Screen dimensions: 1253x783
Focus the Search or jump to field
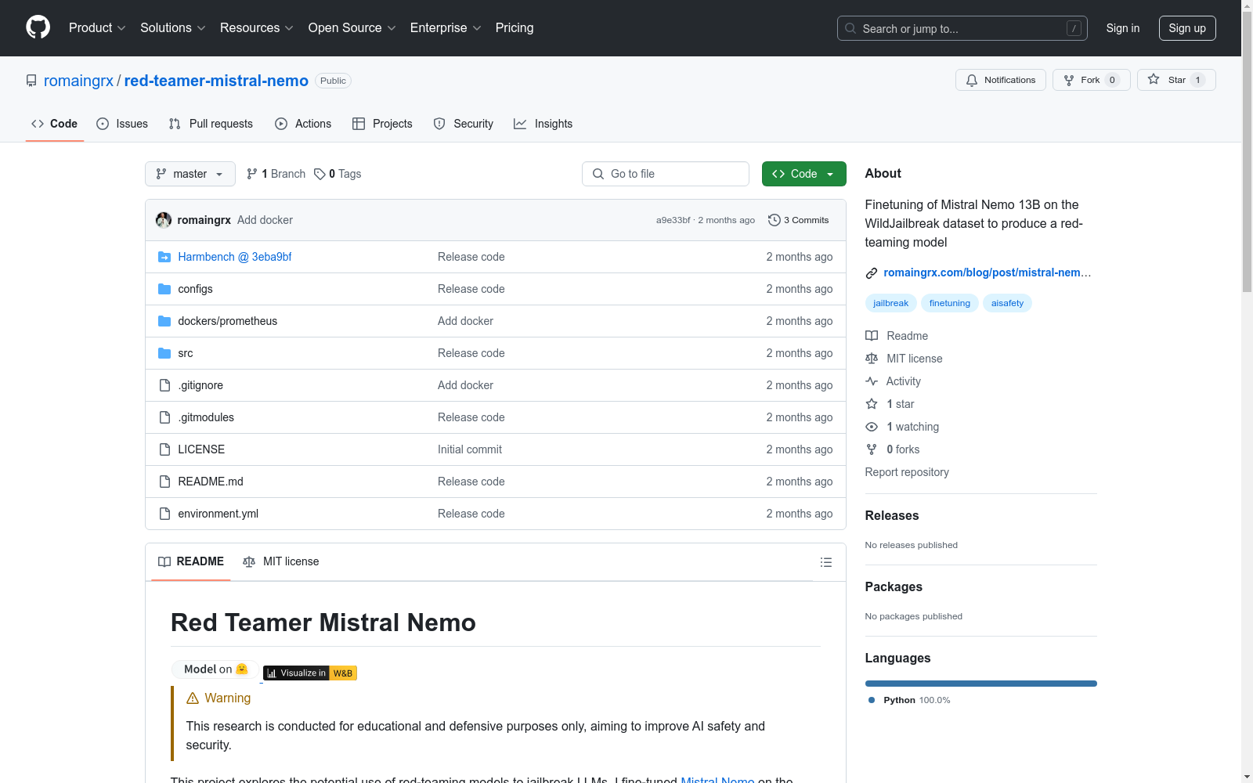962,28
